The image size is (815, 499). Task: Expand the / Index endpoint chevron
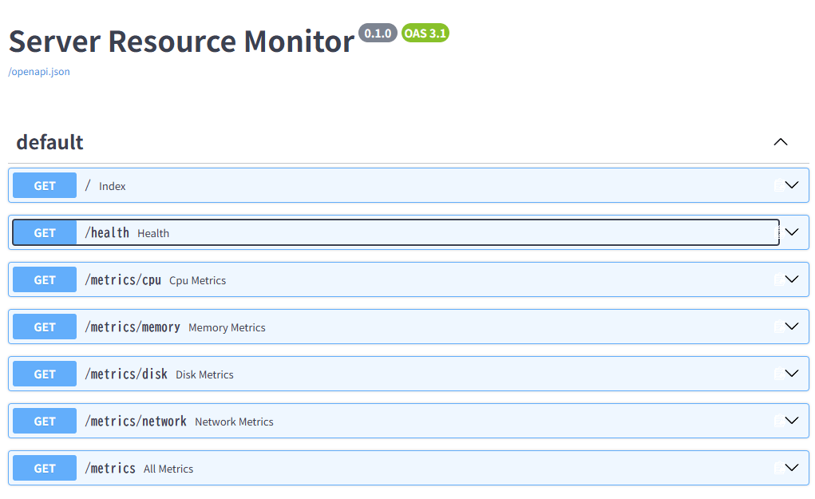(x=792, y=185)
